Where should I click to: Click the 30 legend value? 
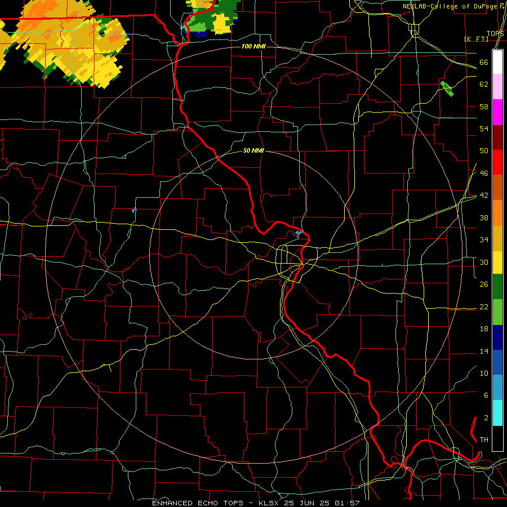[484, 262]
